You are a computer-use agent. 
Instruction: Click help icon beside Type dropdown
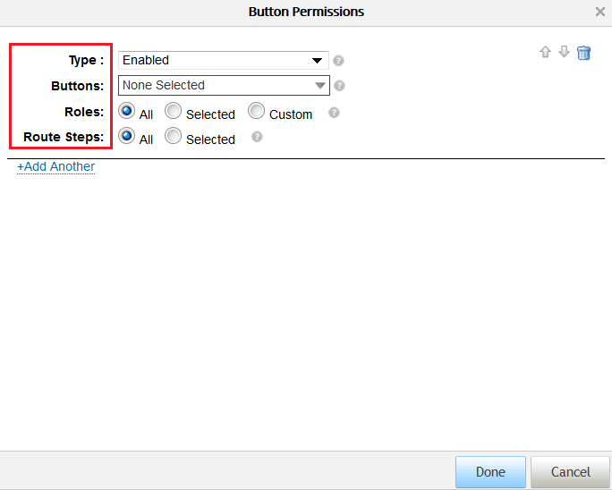tap(339, 61)
